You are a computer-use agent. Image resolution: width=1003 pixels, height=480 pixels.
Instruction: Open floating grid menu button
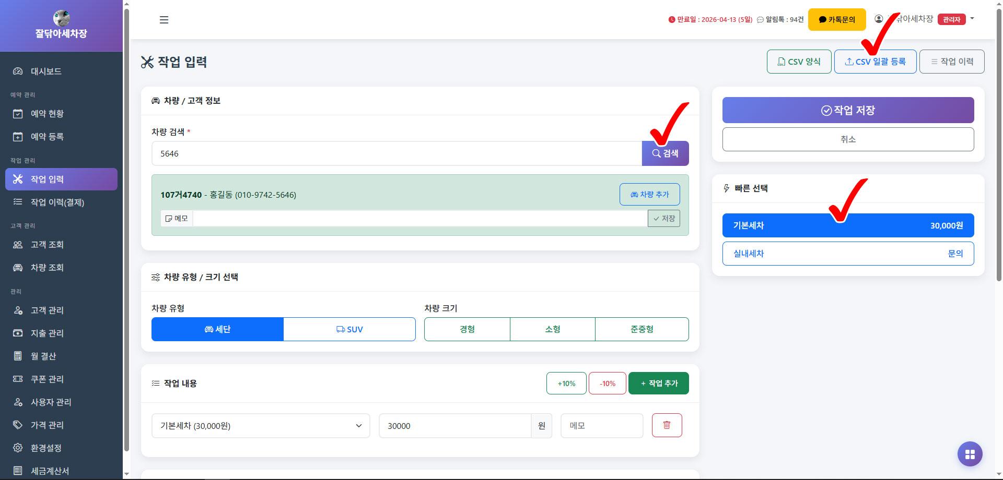tap(970, 454)
